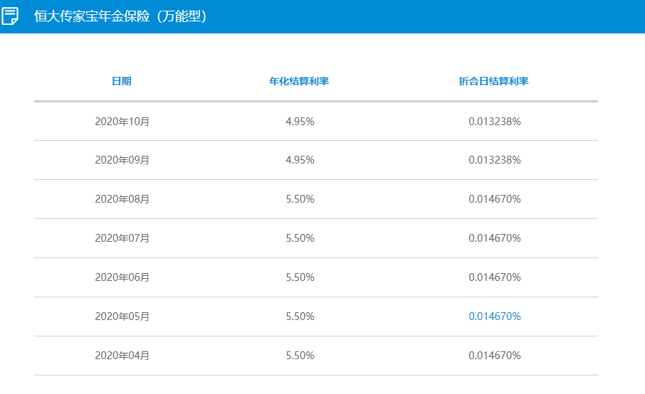Screen dimensions: 645x394
Task: Select the 2020年04月 date cell
Action: pyautogui.click(x=122, y=356)
